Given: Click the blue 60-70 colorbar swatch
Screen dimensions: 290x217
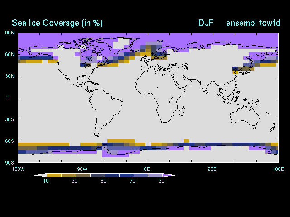Looking at the screenshot, I should point(126,175).
